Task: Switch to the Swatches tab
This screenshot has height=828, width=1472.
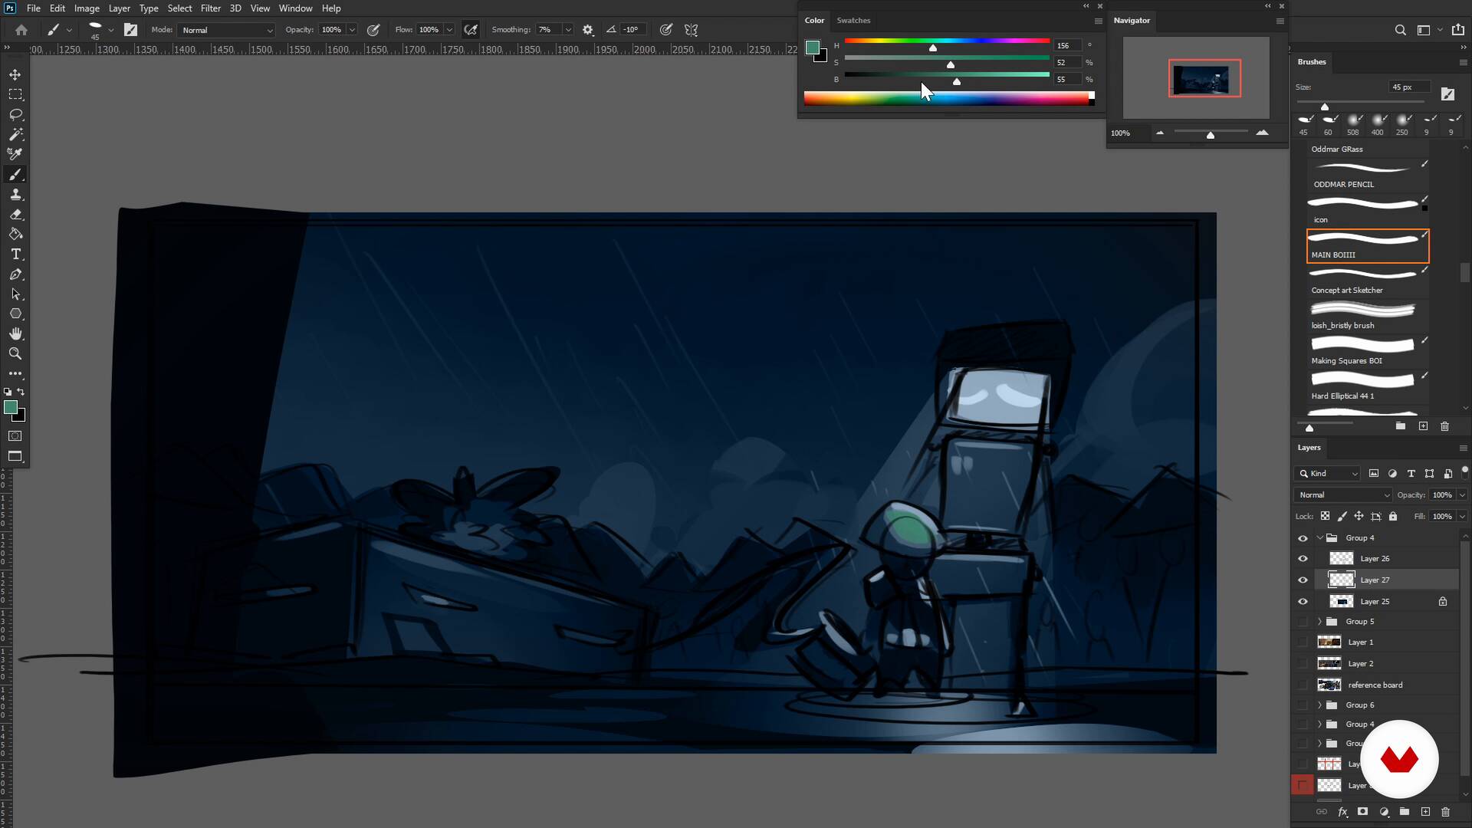Action: coord(853,21)
